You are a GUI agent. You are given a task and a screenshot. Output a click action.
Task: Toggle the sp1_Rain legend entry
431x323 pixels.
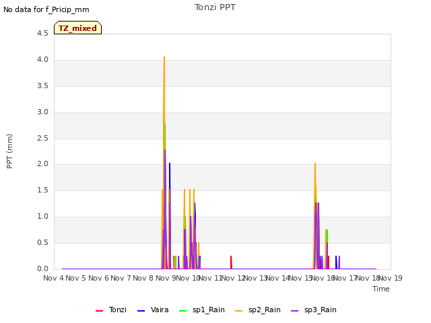(202, 310)
